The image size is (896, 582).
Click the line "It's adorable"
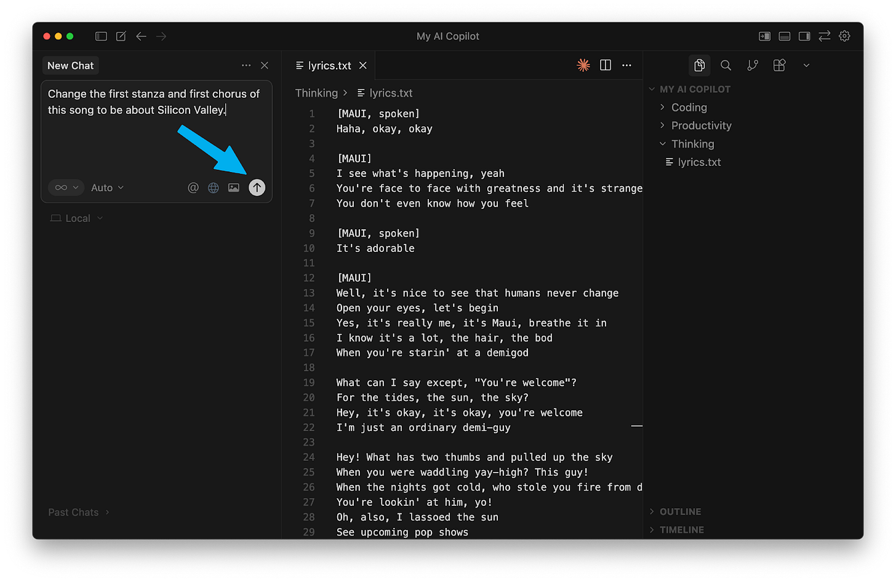pyautogui.click(x=375, y=248)
